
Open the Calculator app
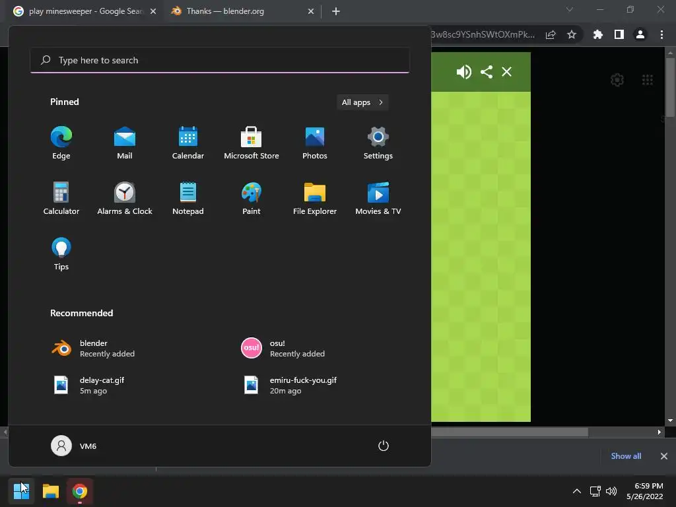[x=61, y=198]
